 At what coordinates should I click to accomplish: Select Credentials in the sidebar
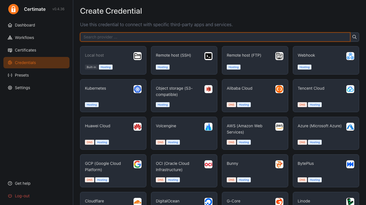point(36,63)
